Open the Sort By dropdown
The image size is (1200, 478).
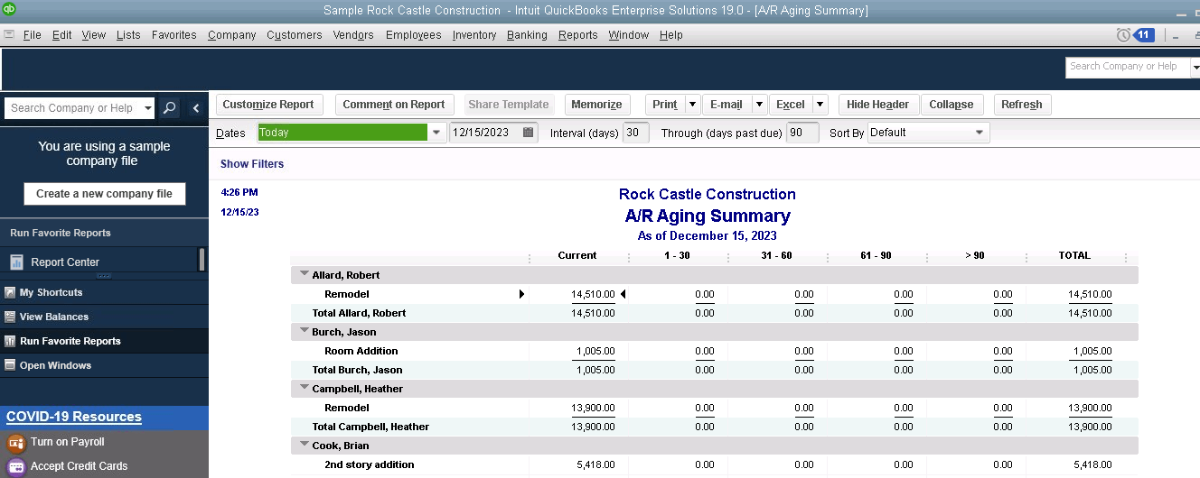tap(980, 133)
